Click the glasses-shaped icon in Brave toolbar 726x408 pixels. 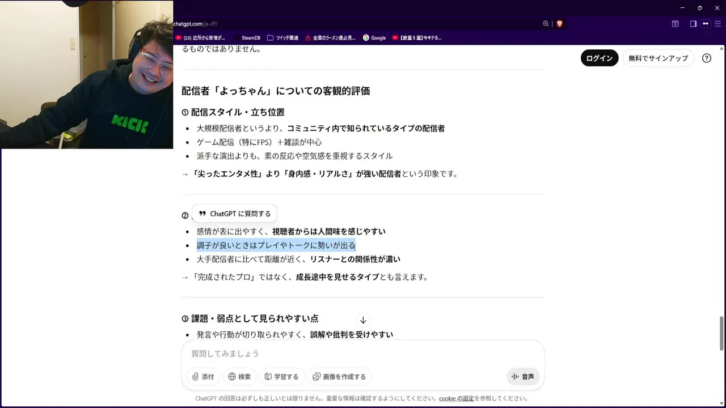point(706,24)
